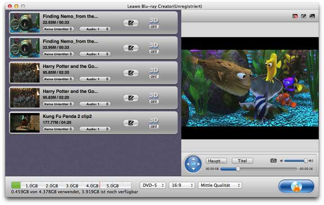
Task: Take a snapshot with the camera icon
Action: [x=273, y=161]
